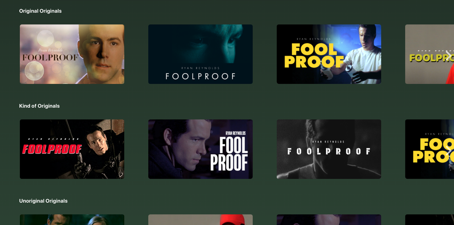The height and width of the screenshot is (225, 454).
Task: Open cropped yellow Fool Proof tile in second row
Action: point(429,149)
